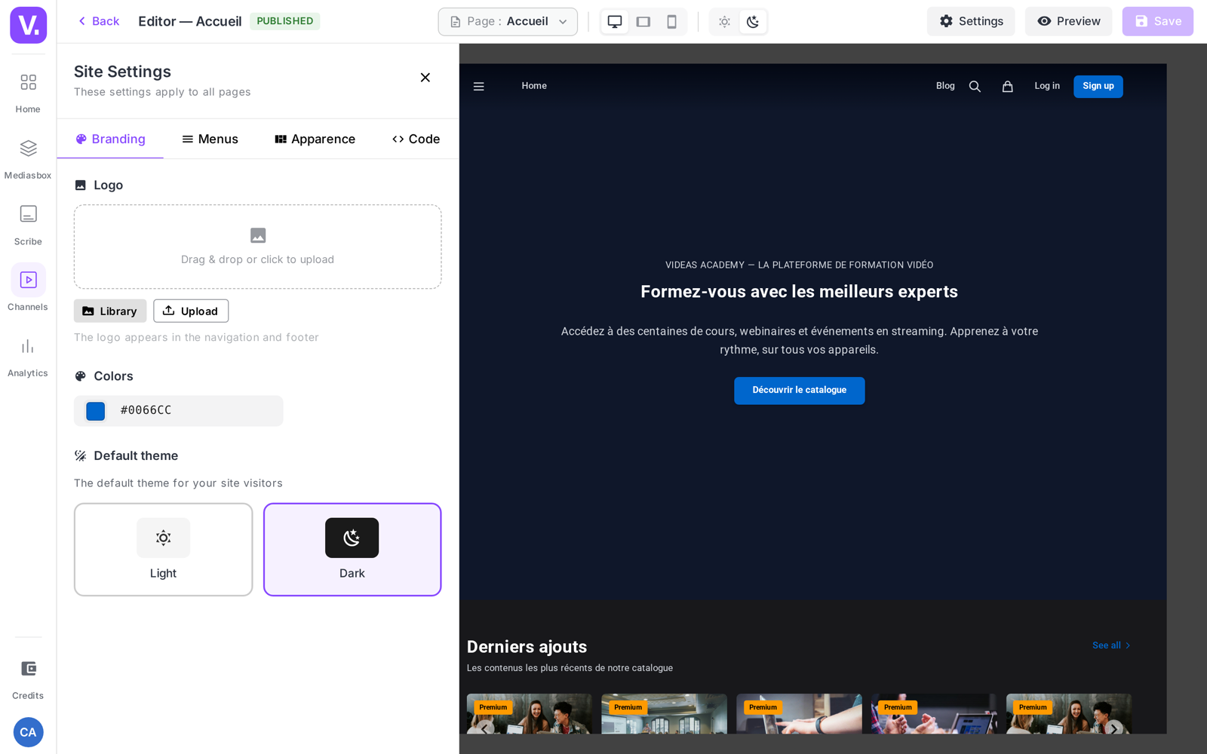Image resolution: width=1207 pixels, height=754 pixels.
Task: Open the hamburger menu in the site preview
Action: 479,87
